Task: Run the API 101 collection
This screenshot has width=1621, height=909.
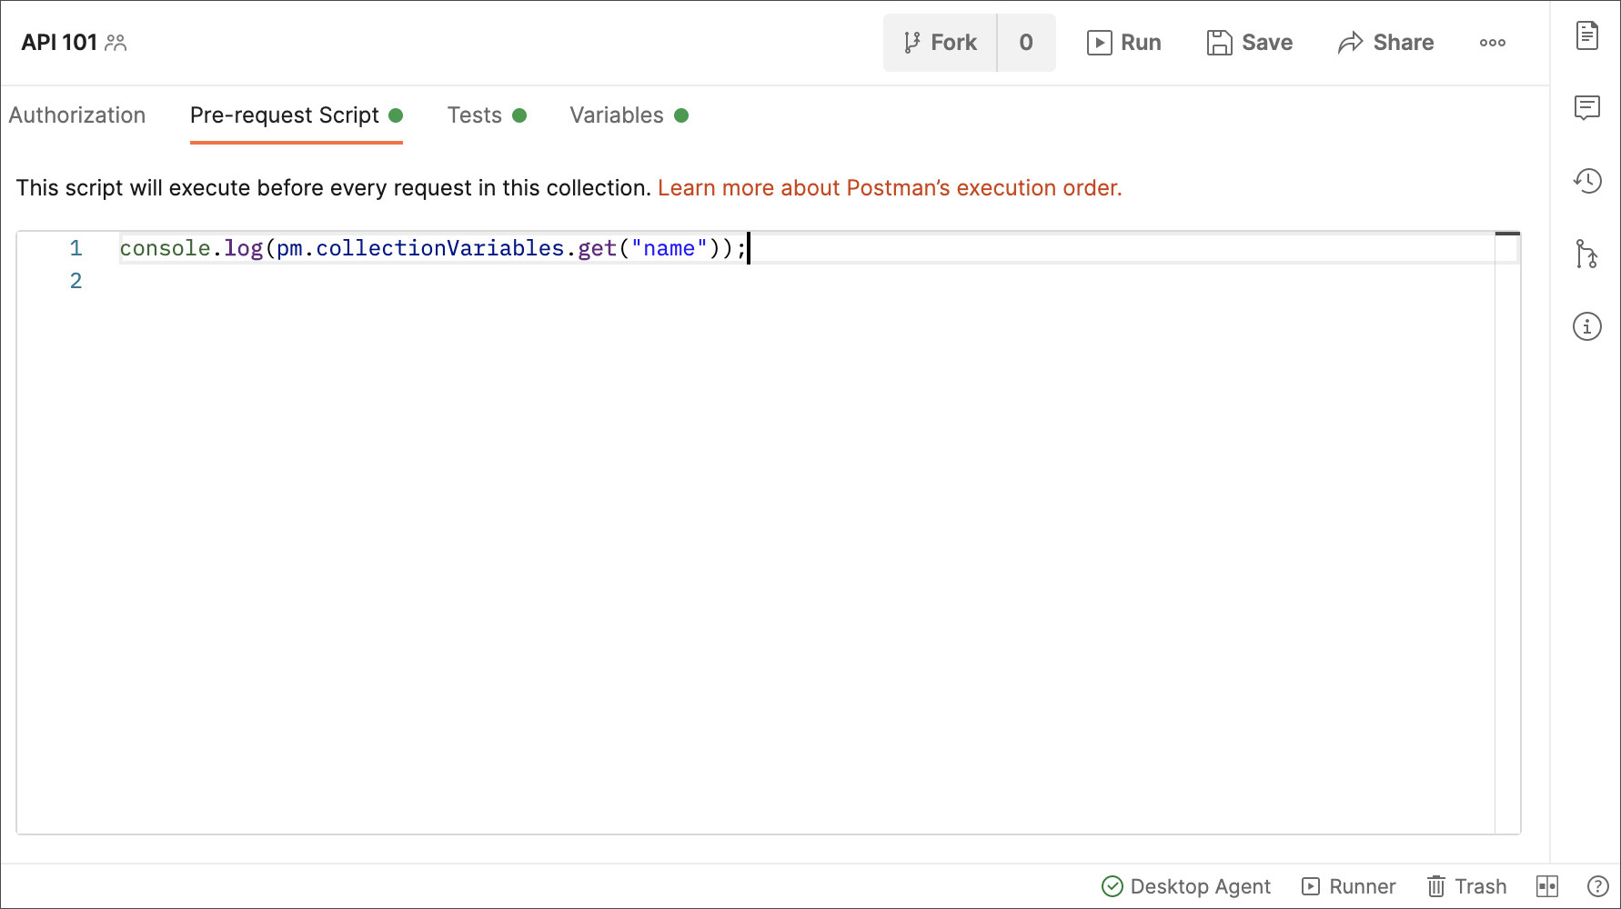Action: 1124,42
